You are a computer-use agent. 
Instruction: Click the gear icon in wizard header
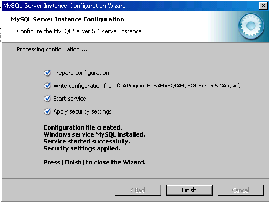tap(251, 26)
